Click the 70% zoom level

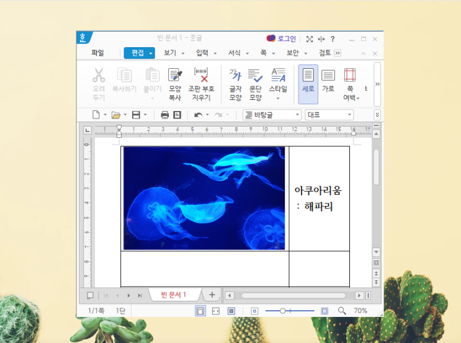click(x=360, y=311)
